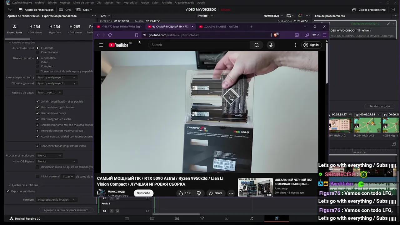Open the Fairlight menu in menu bar
This screenshot has height=225, width=400.
(167, 2)
